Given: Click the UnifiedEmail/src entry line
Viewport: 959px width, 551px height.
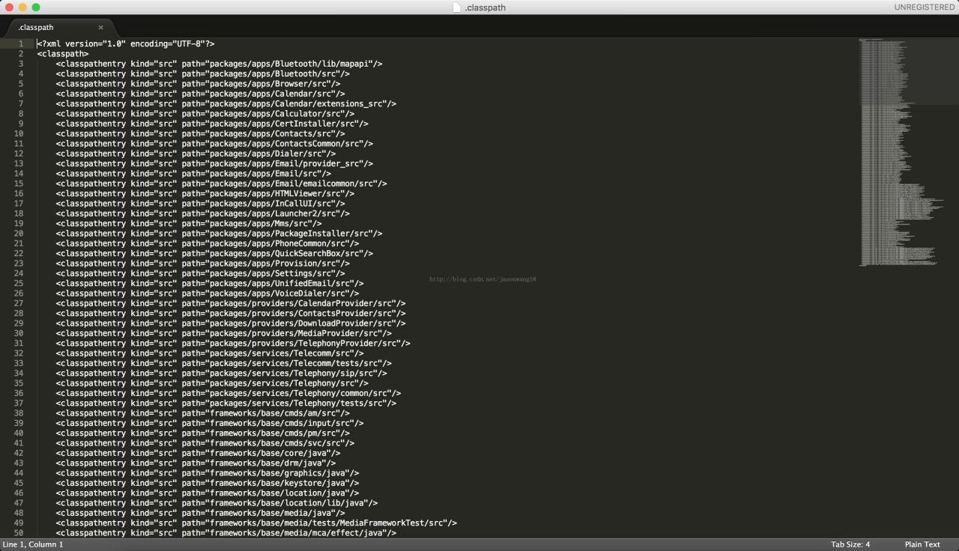Looking at the screenshot, I should point(210,284).
